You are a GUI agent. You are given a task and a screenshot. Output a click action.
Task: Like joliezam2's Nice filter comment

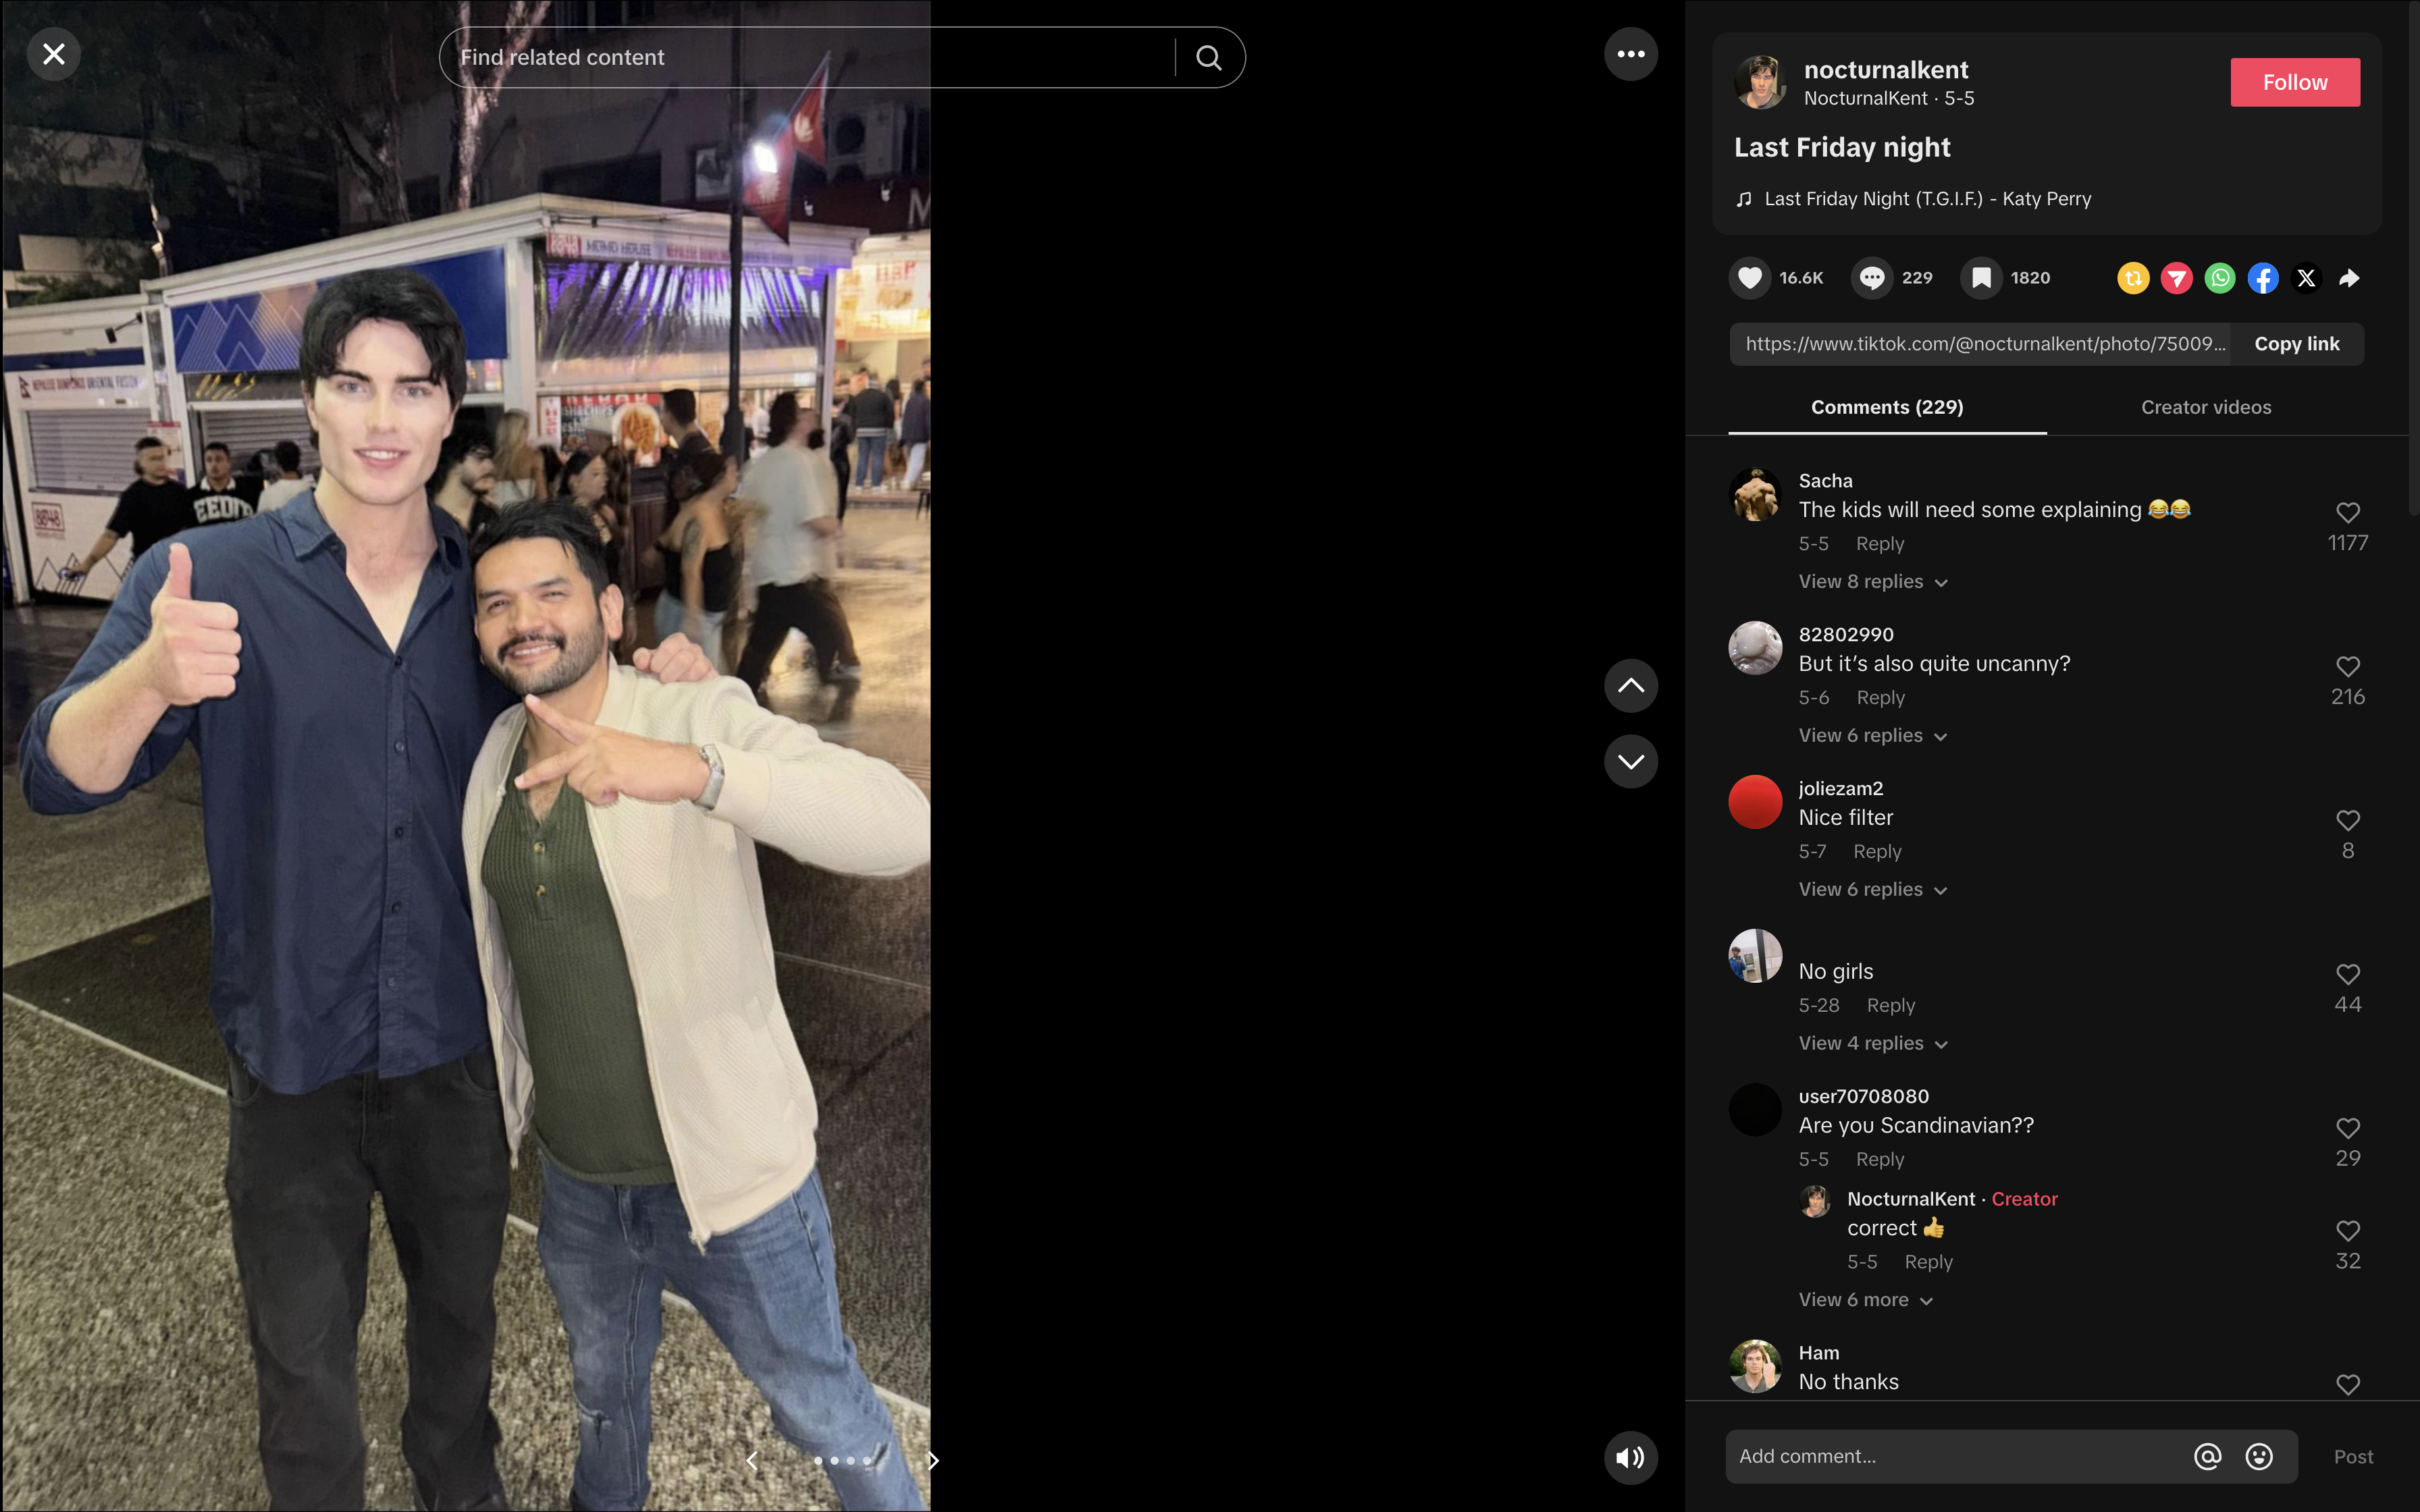coord(2347,820)
